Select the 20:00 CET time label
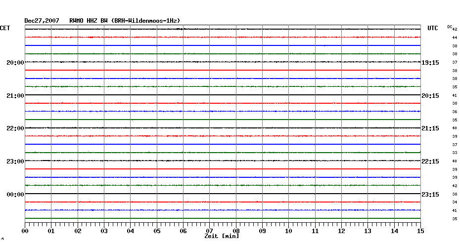 pos(15,63)
